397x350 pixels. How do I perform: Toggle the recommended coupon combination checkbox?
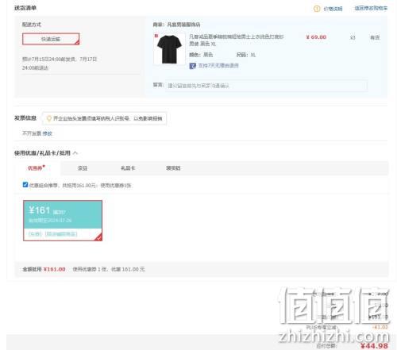(x=25, y=185)
